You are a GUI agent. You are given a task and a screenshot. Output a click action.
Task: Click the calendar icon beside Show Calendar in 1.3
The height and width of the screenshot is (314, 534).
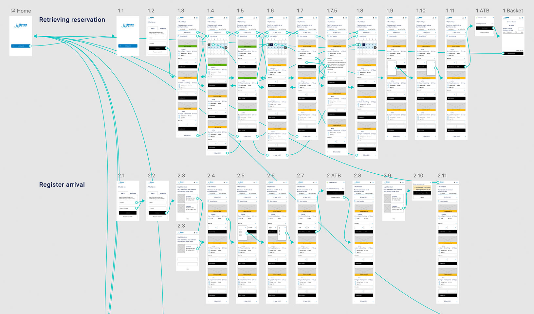pos(179,36)
